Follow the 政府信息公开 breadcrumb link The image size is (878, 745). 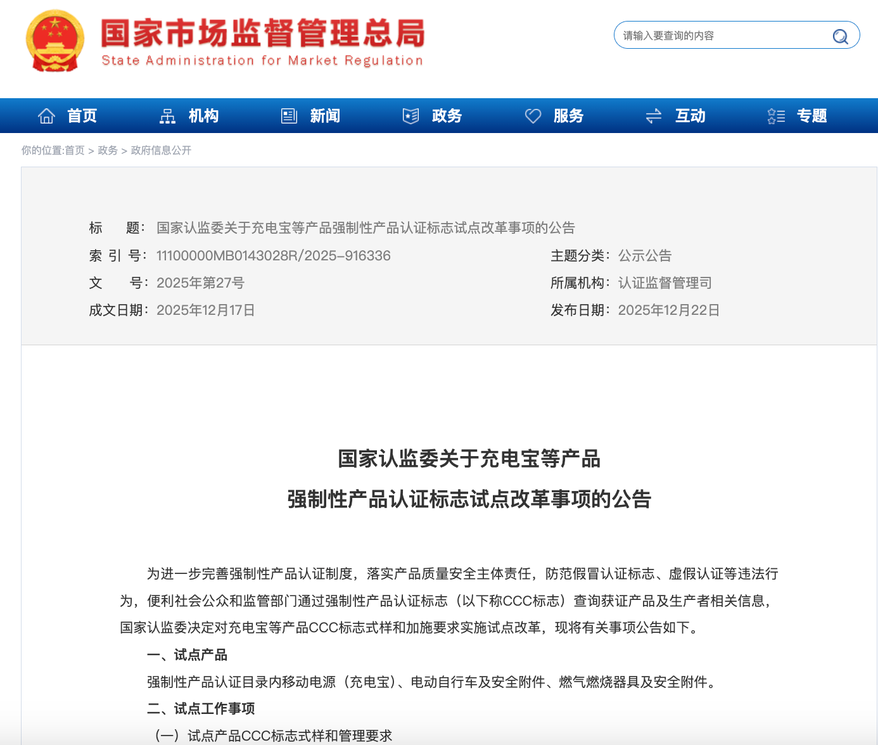161,151
